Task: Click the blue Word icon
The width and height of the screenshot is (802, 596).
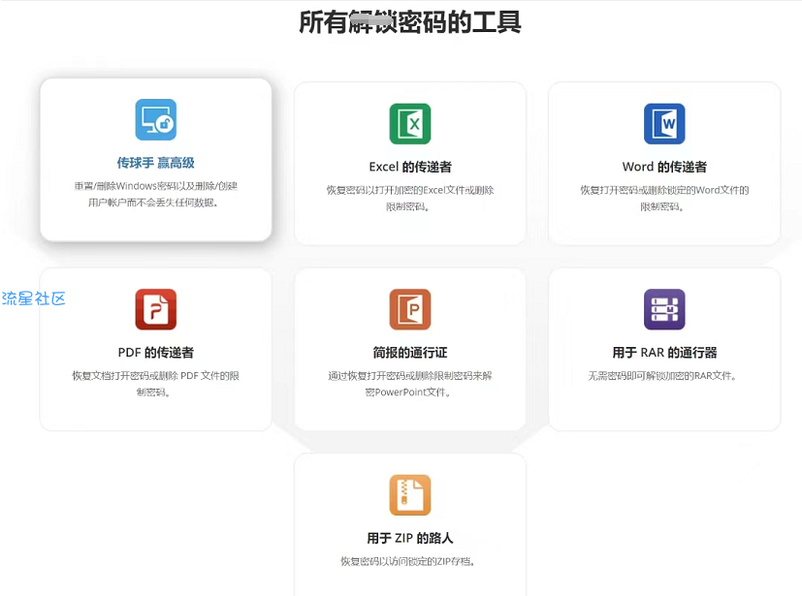Action: click(x=664, y=124)
